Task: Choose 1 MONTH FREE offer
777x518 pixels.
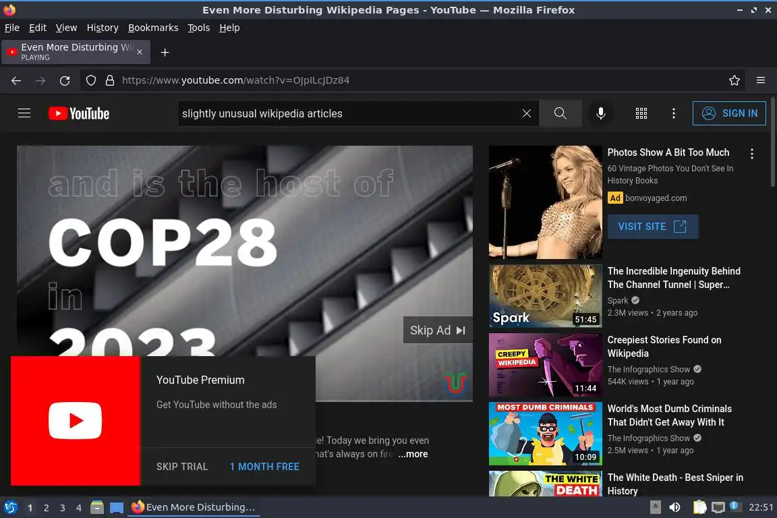Action: click(264, 467)
